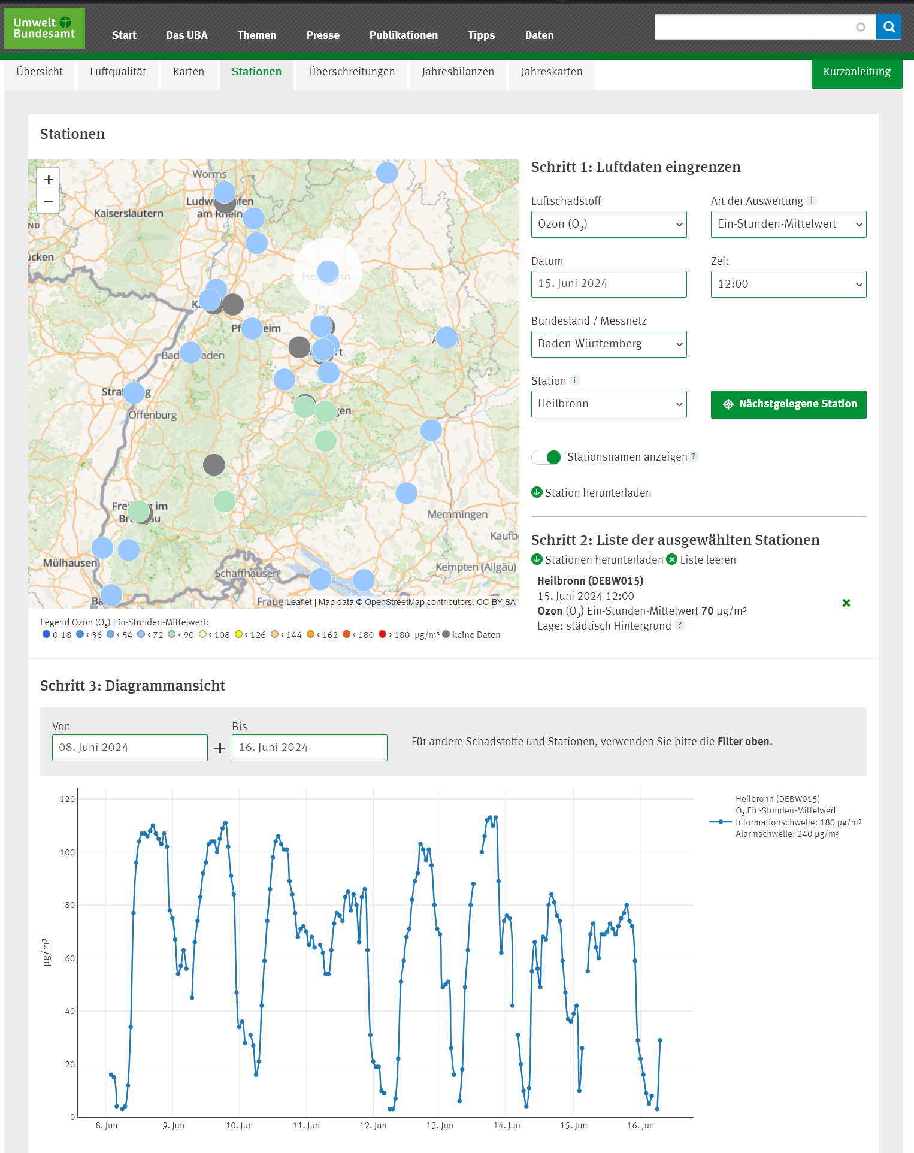This screenshot has height=1153, width=914.
Task: Click Stationen herunterladen link
Action: [604, 559]
